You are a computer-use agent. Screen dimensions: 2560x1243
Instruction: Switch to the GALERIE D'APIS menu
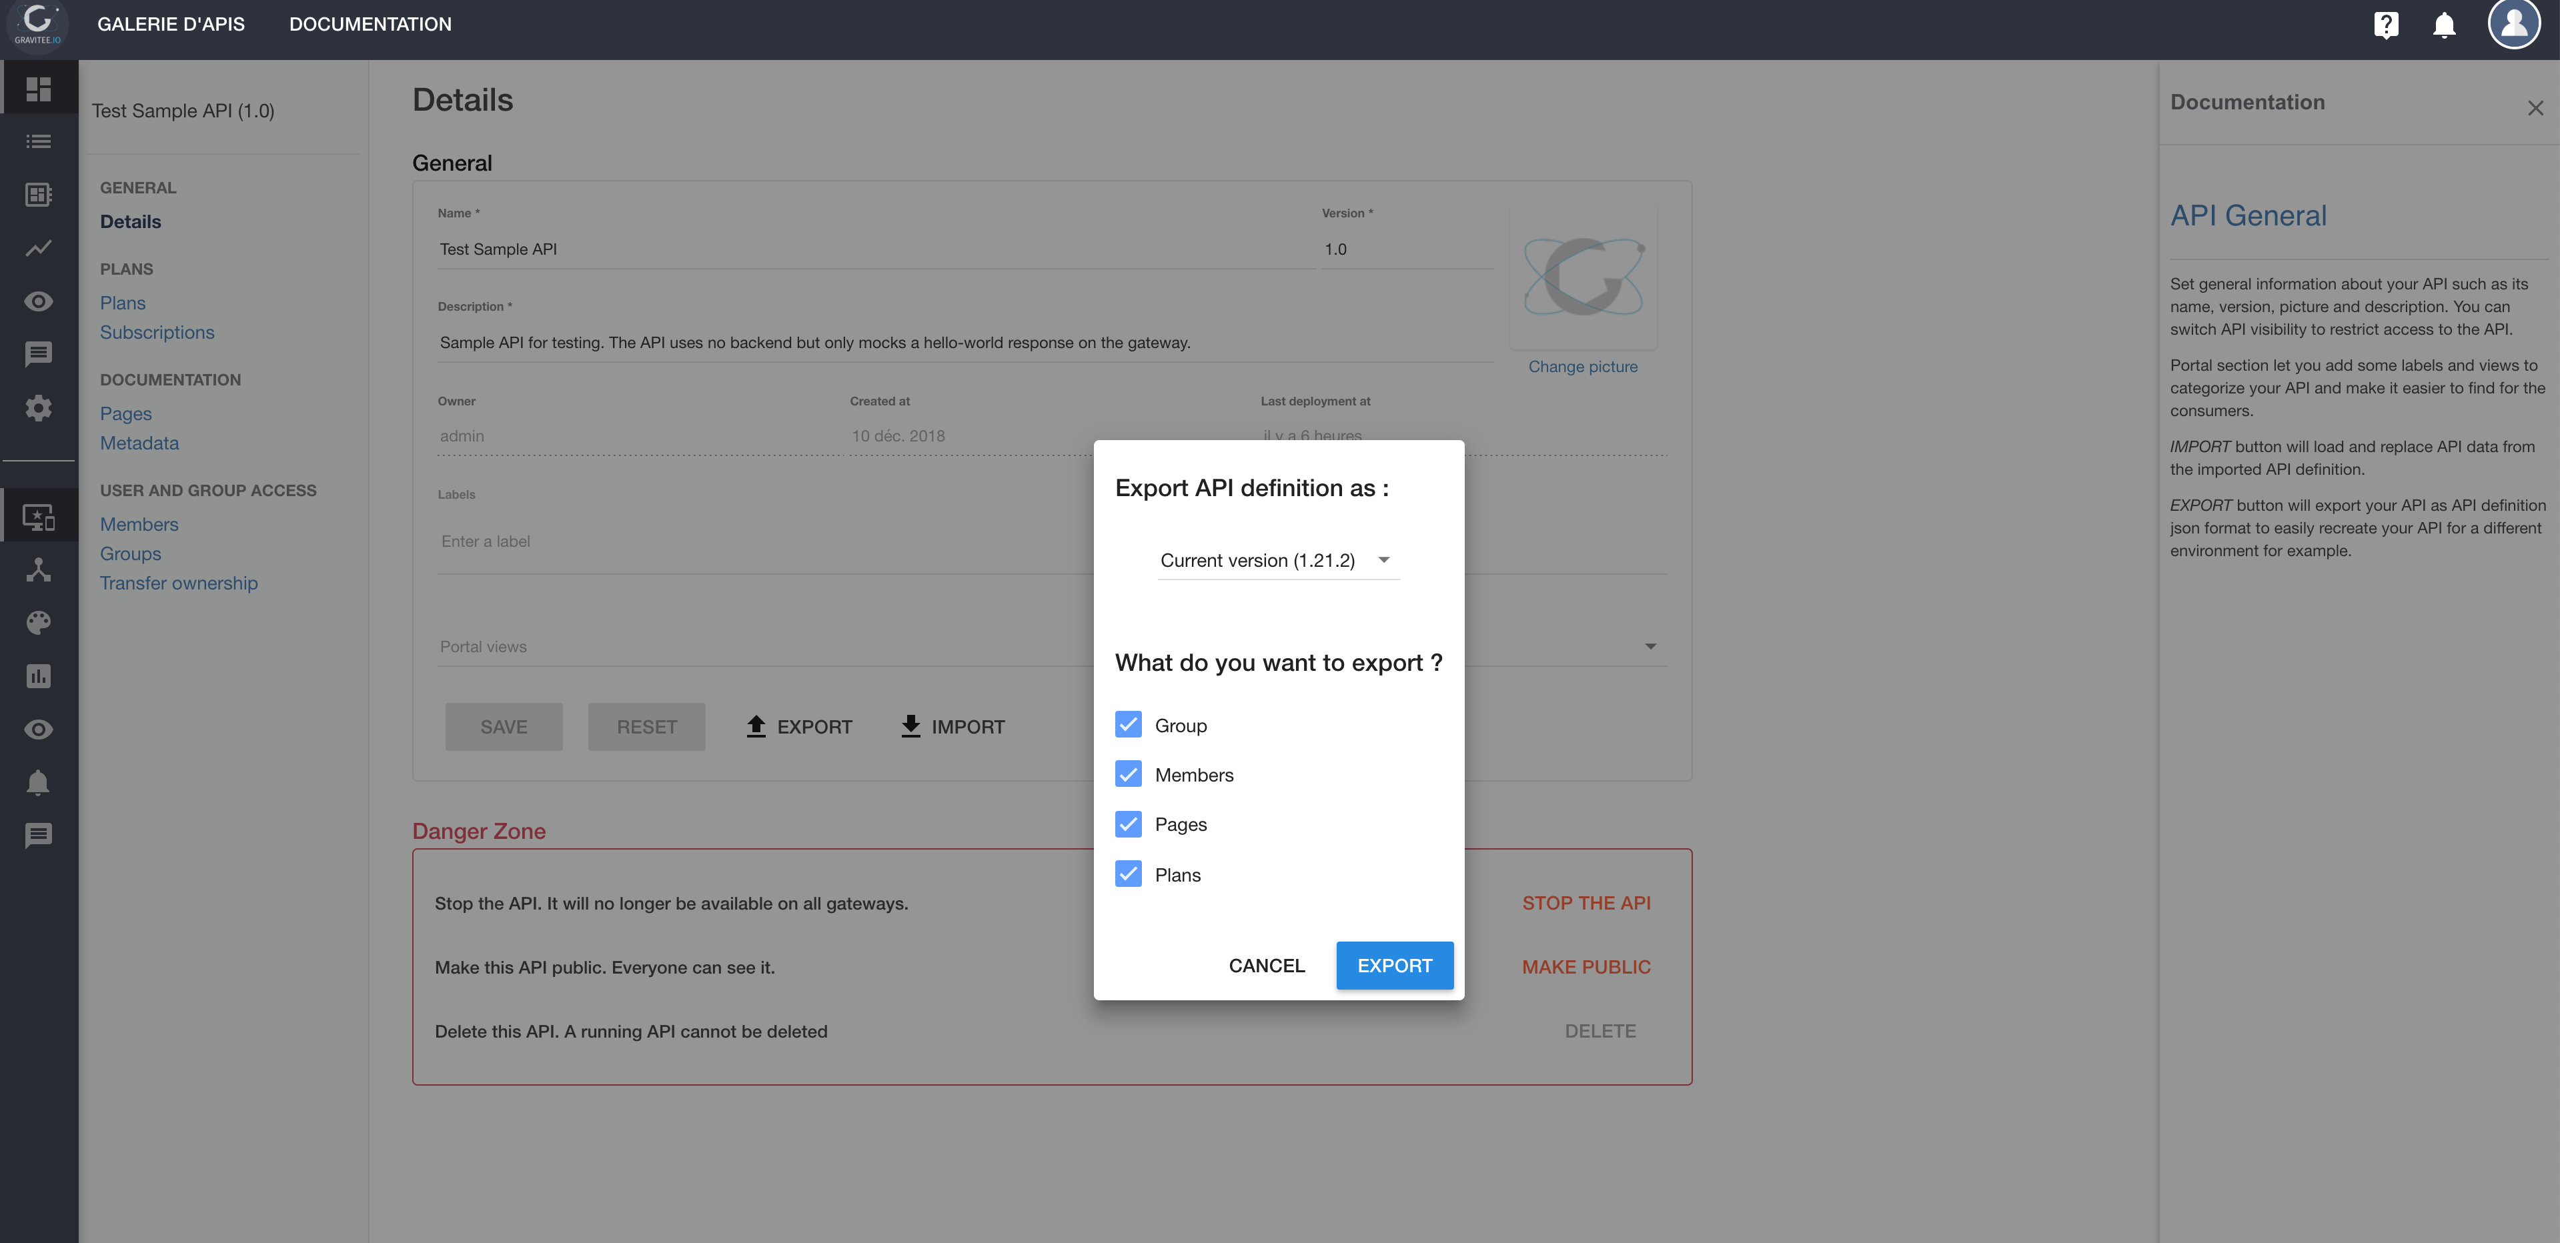pyautogui.click(x=171, y=24)
